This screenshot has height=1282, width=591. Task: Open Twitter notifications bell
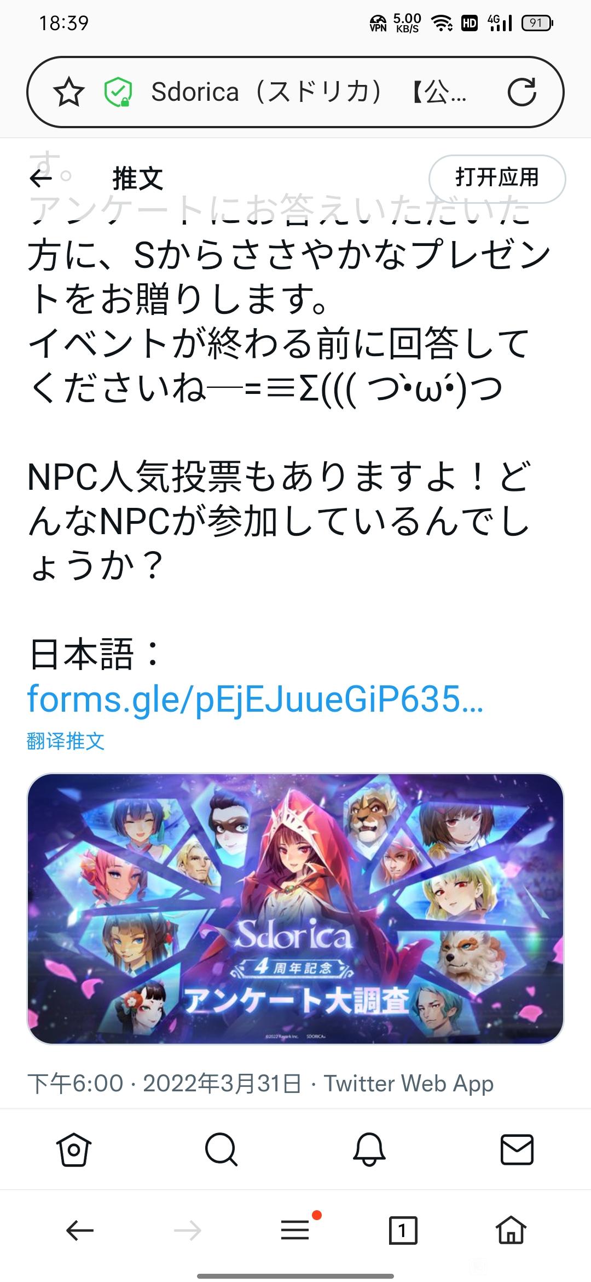369,1149
